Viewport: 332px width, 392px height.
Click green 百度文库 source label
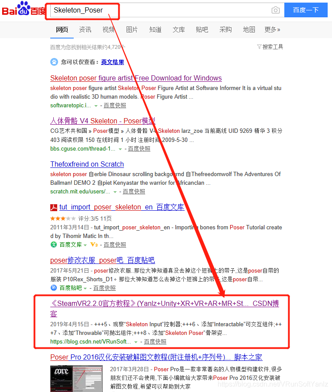pyautogui.click(x=71, y=245)
